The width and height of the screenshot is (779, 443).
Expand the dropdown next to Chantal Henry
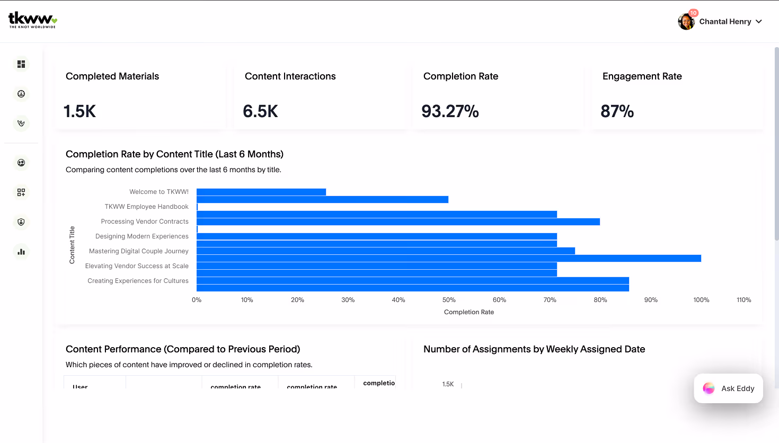pyautogui.click(x=759, y=21)
